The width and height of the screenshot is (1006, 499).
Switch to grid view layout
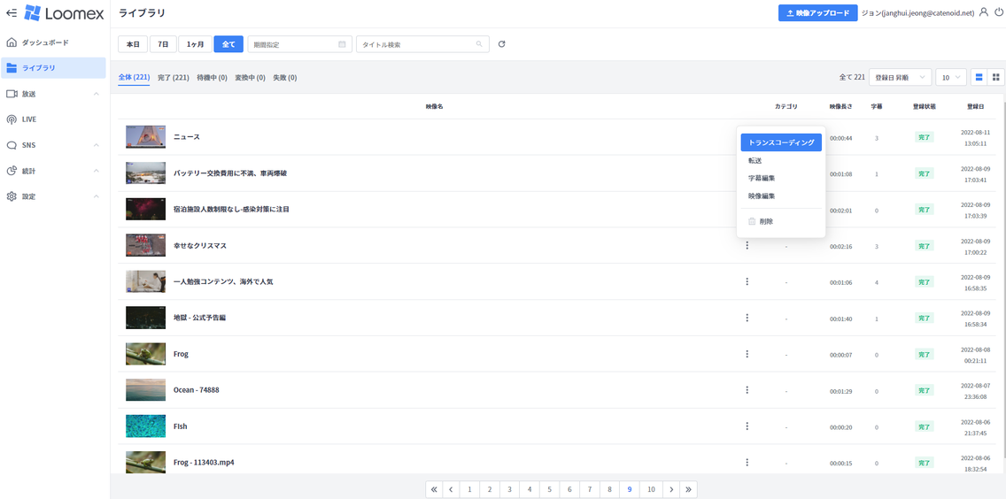point(996,78)
